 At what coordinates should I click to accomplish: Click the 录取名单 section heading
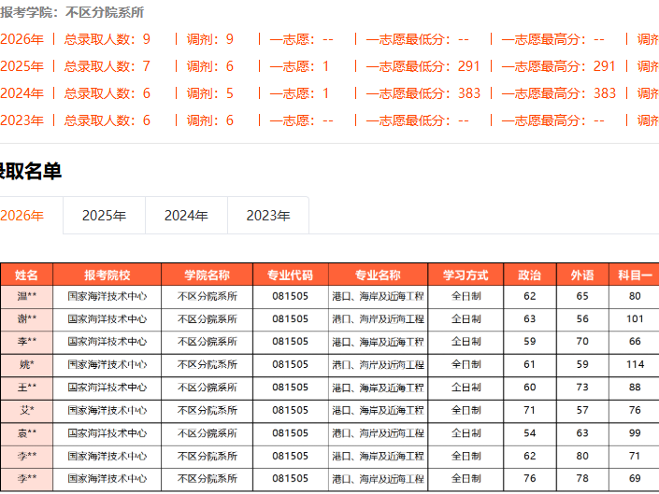(31, 171)
